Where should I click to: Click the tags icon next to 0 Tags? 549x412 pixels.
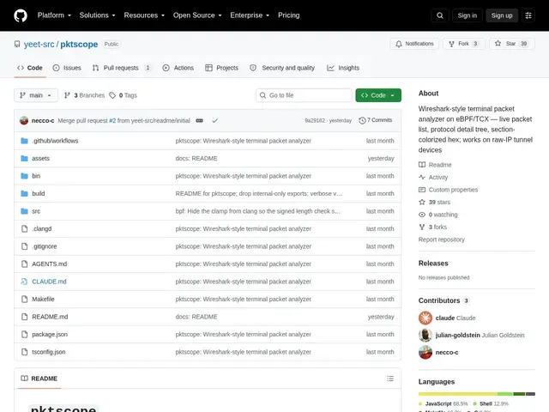112,95
